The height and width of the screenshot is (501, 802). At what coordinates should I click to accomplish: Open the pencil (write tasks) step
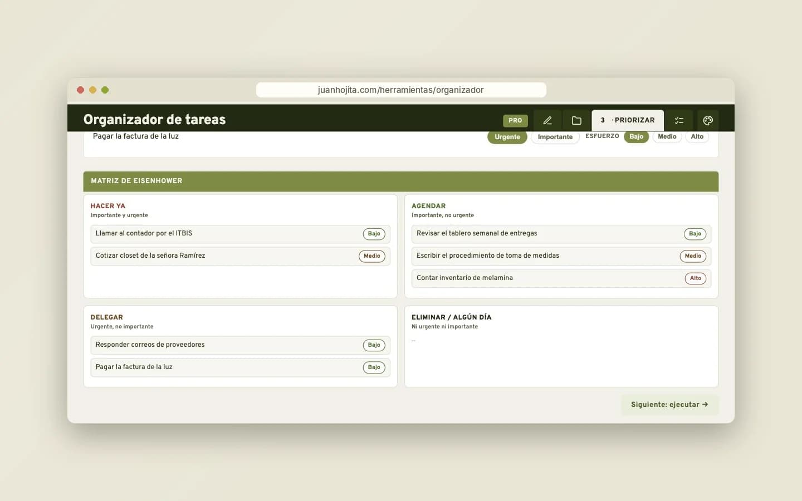547,120
